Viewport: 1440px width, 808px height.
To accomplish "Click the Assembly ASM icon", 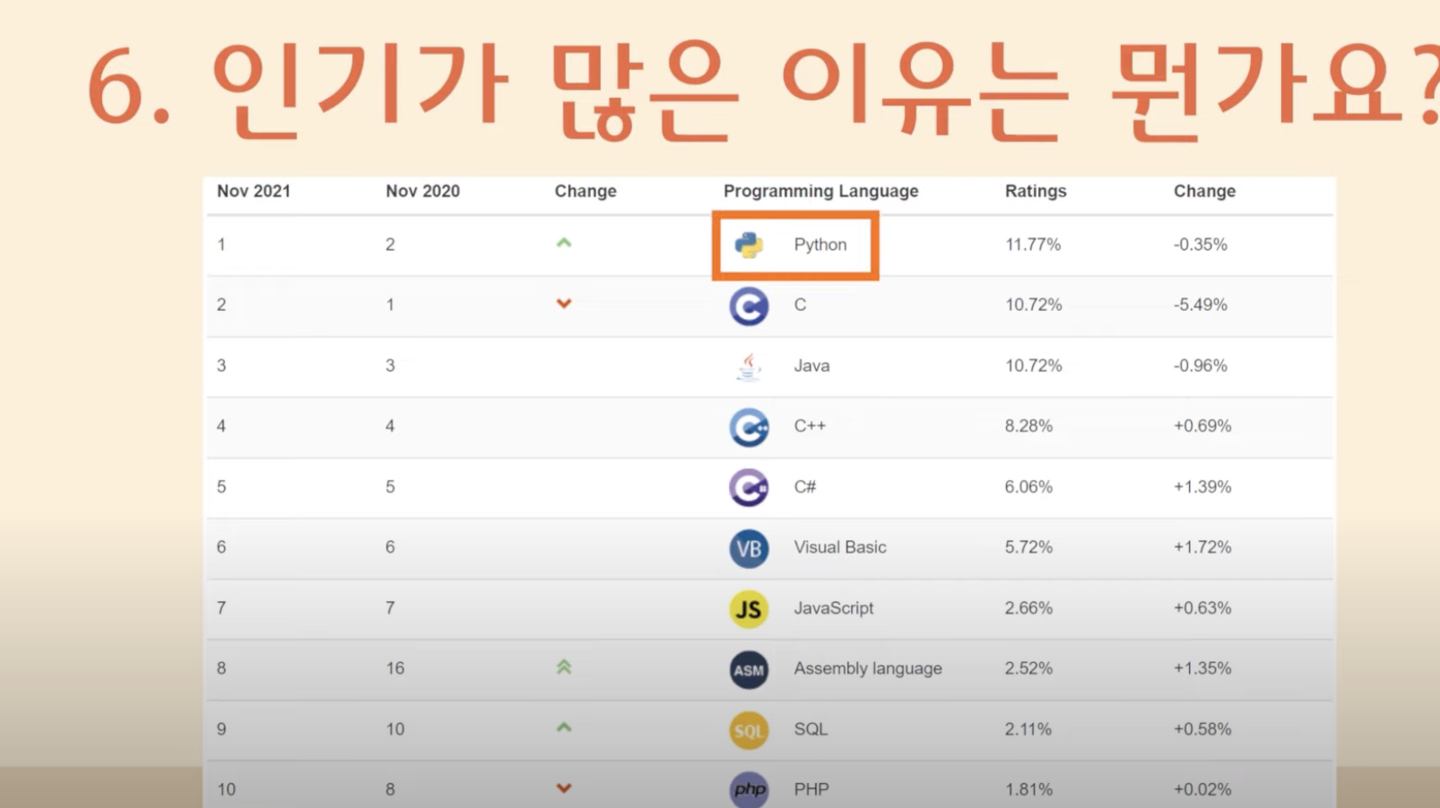I will (x=749, y=670).
